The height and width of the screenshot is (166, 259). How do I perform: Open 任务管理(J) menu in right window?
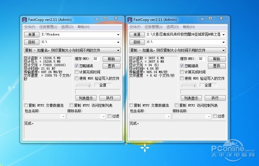tap(153, 27)
